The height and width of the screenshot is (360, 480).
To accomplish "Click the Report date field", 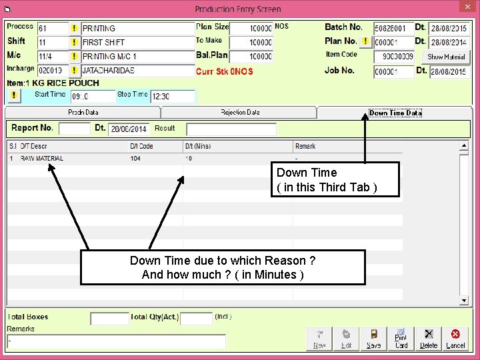I will pos(129,129).
